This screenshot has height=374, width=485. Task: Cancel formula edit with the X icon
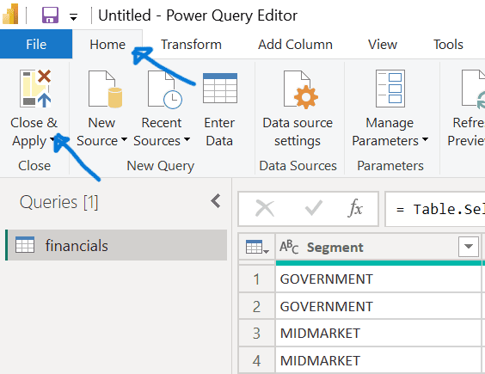[x=265, y=209]
